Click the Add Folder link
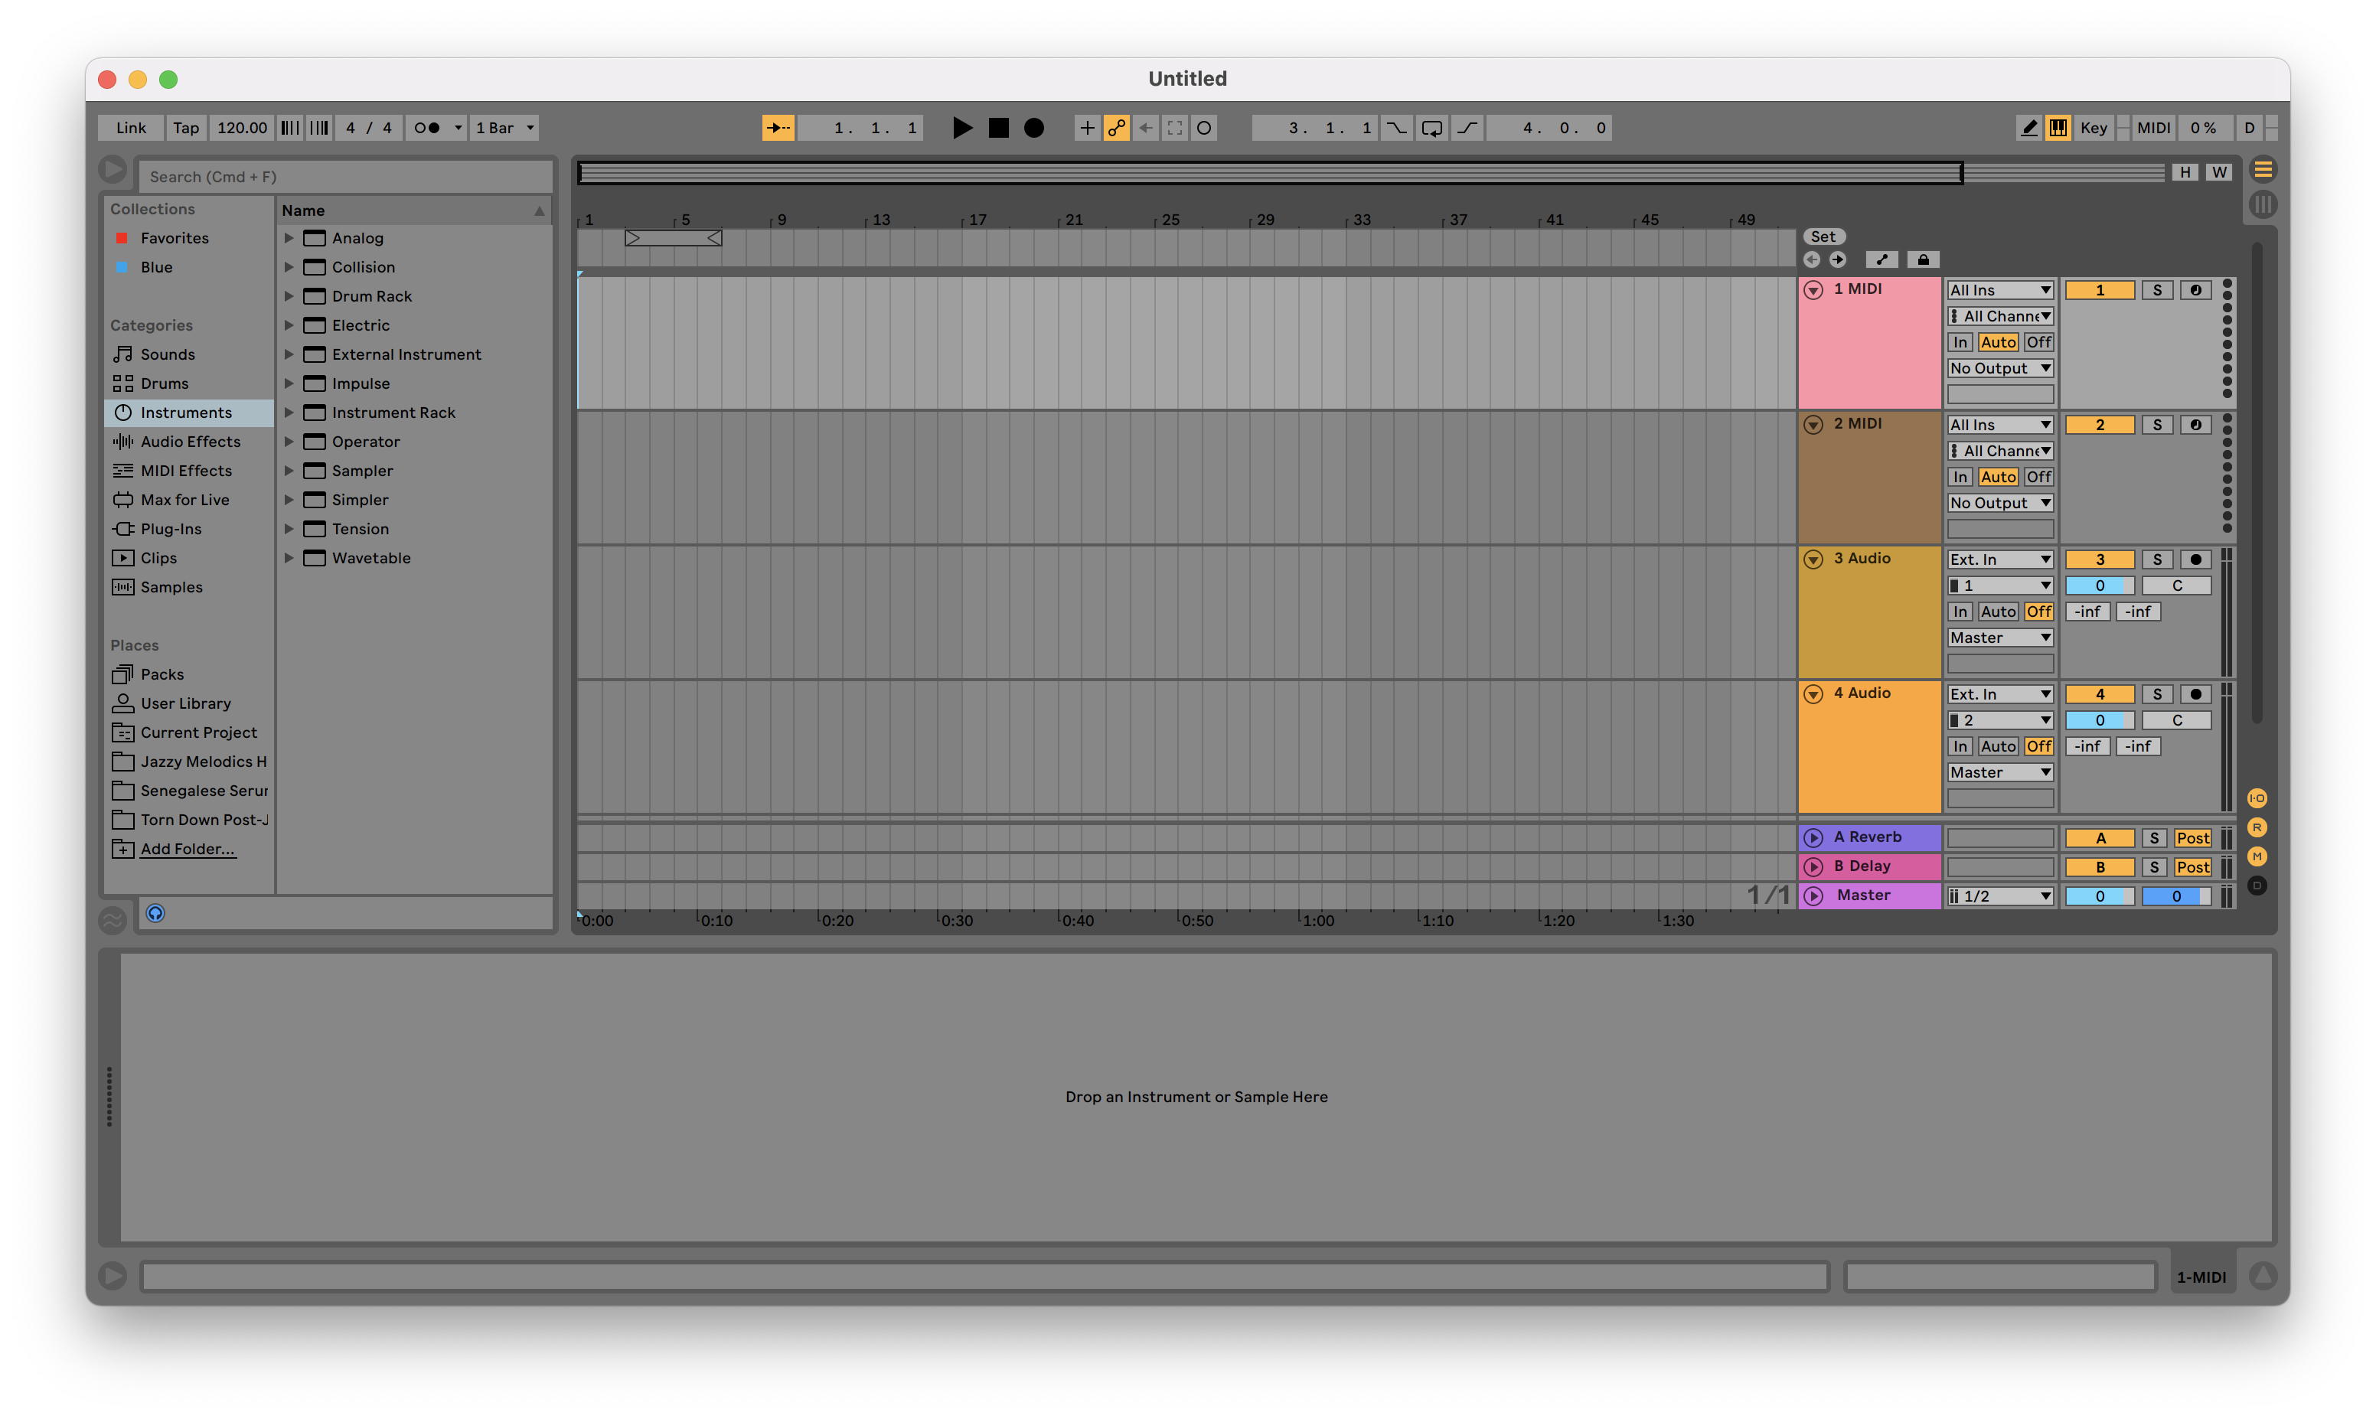The image size is (2376, 1419). pos(188,849)
